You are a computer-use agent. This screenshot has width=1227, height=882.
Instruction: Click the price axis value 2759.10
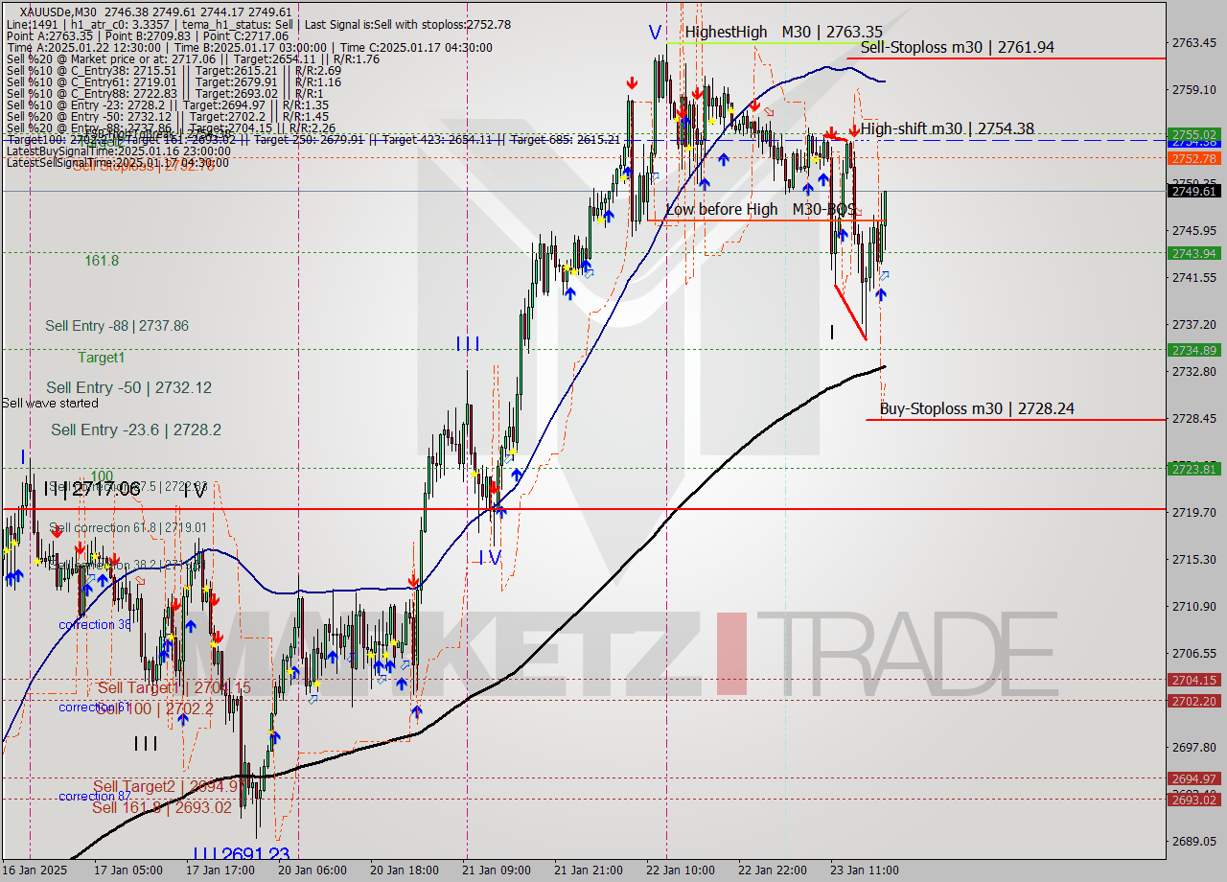(x=1193, y=89)
